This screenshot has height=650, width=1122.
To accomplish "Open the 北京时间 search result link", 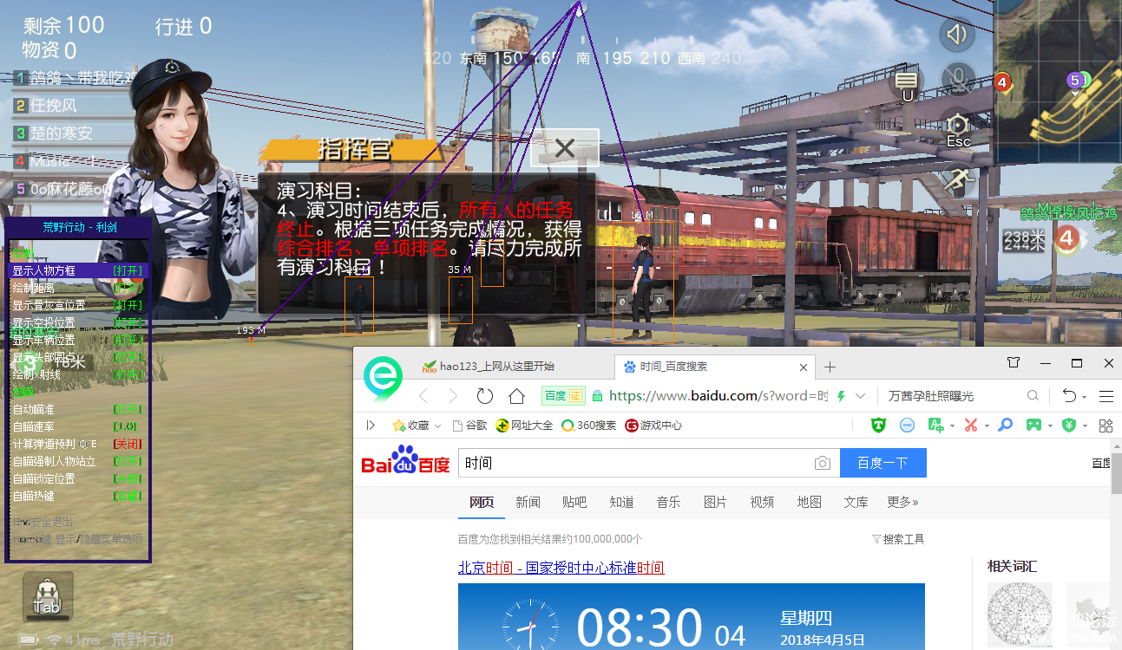I will pyautogui.click(x=561, y=568).
